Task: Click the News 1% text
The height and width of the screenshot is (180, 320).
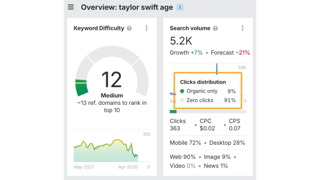Action: [x=216, y=166]
